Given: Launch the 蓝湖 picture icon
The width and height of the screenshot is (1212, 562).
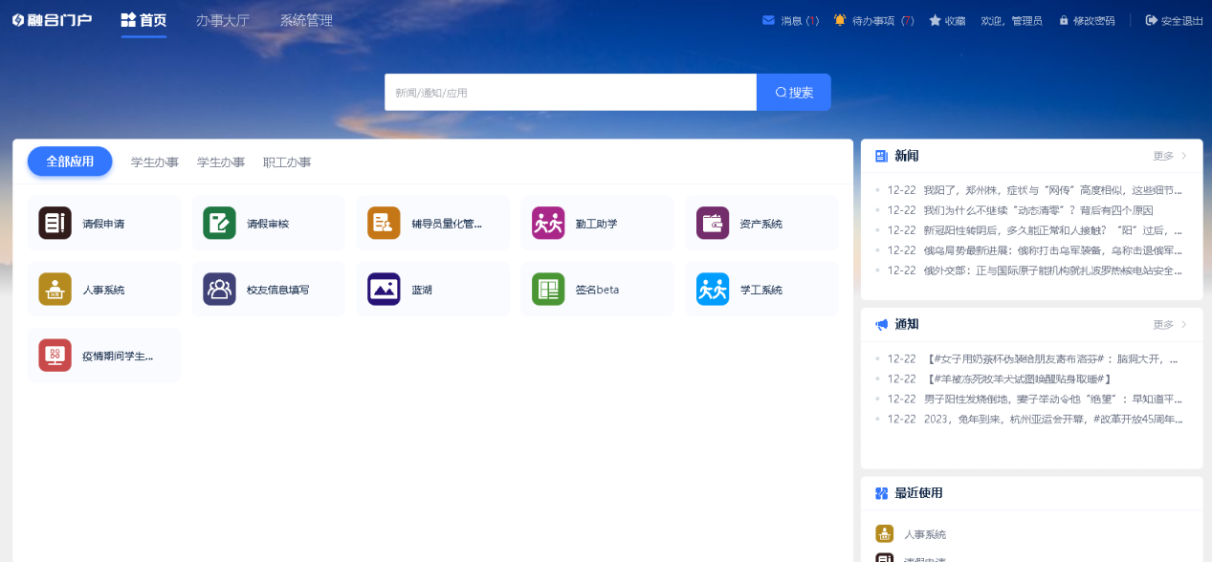Looking at the screenshot, I should coord(384,290).
